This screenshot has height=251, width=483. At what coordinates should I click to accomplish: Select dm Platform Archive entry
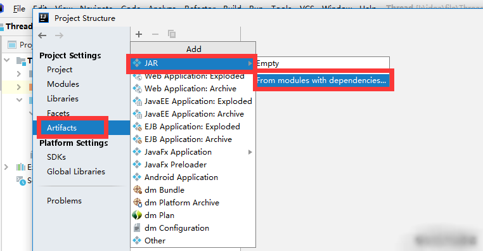pos(193,202)
